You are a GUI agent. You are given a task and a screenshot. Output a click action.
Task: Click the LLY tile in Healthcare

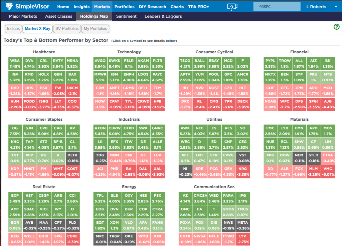(x=58, y=104)
